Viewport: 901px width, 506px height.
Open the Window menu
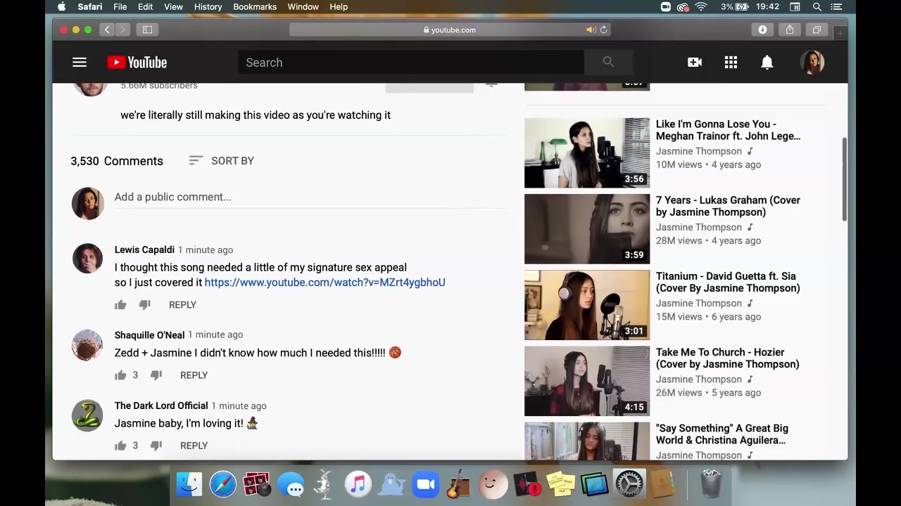(x=303, y=7)
